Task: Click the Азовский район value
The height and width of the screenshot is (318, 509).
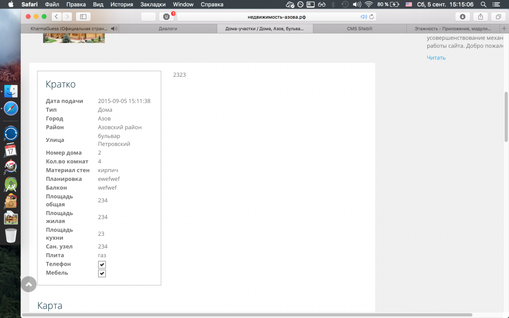Action: [120, 127]
